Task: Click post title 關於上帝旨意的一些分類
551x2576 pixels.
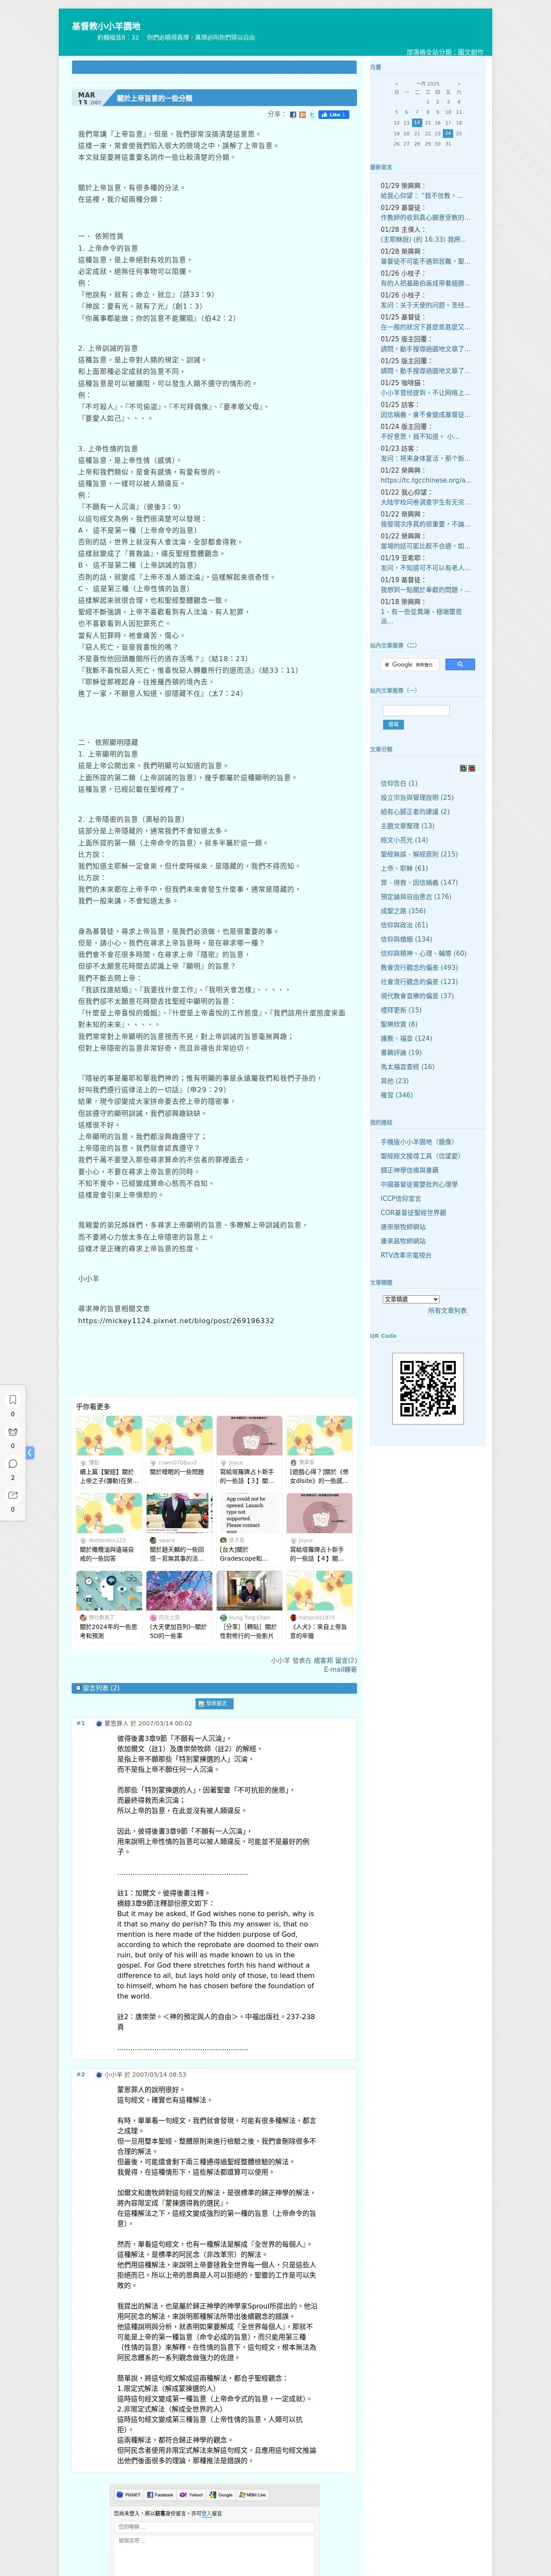Action: [x=155, y=98]
